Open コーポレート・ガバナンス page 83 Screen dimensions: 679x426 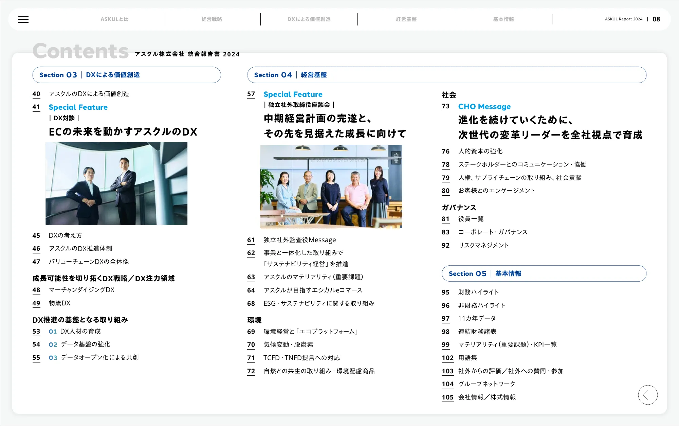point(493,232)
